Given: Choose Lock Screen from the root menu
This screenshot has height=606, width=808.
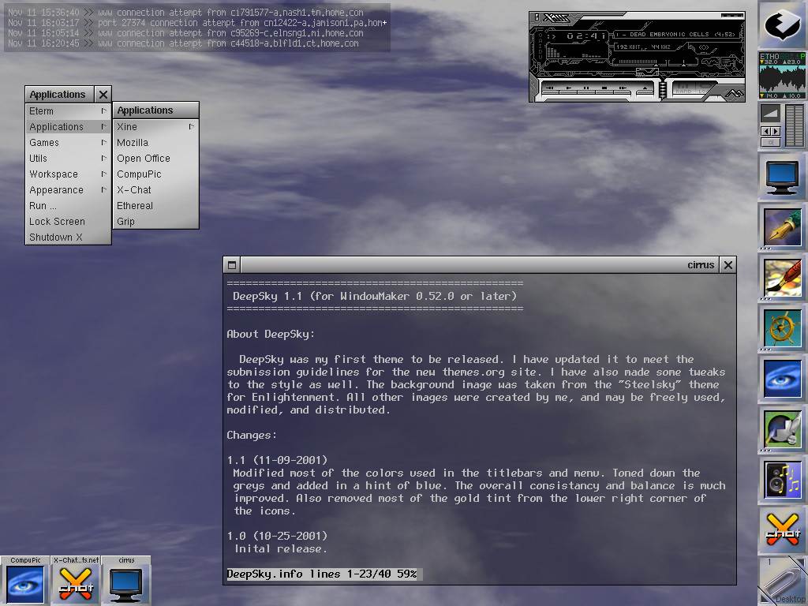Looking at the screenshot, I should coord(57,222).
